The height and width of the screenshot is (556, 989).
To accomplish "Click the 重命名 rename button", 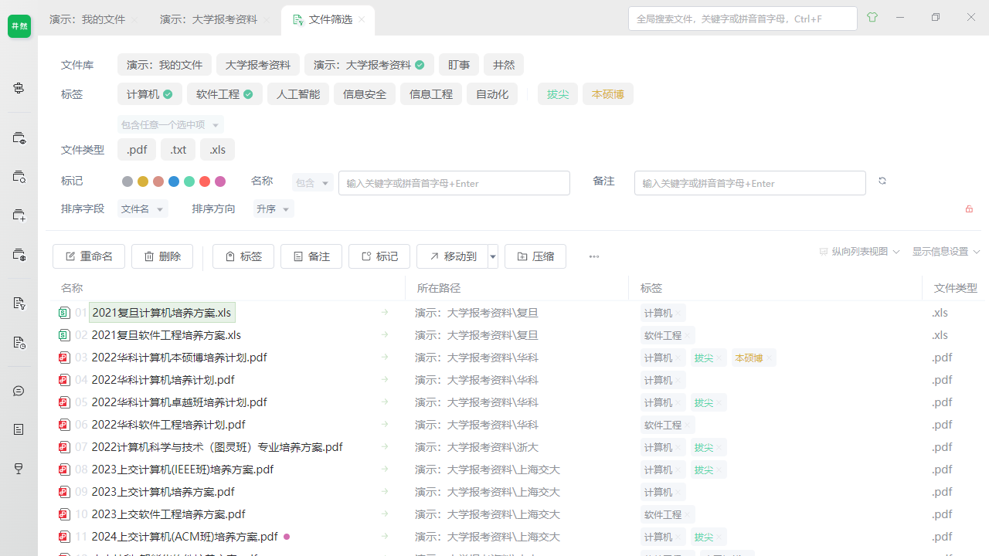I will (x=89, y=256).
